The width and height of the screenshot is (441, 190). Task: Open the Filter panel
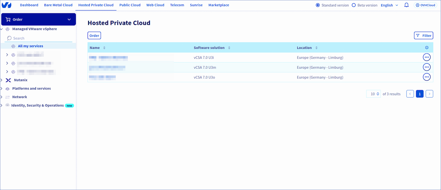click(x=423, y=35)
